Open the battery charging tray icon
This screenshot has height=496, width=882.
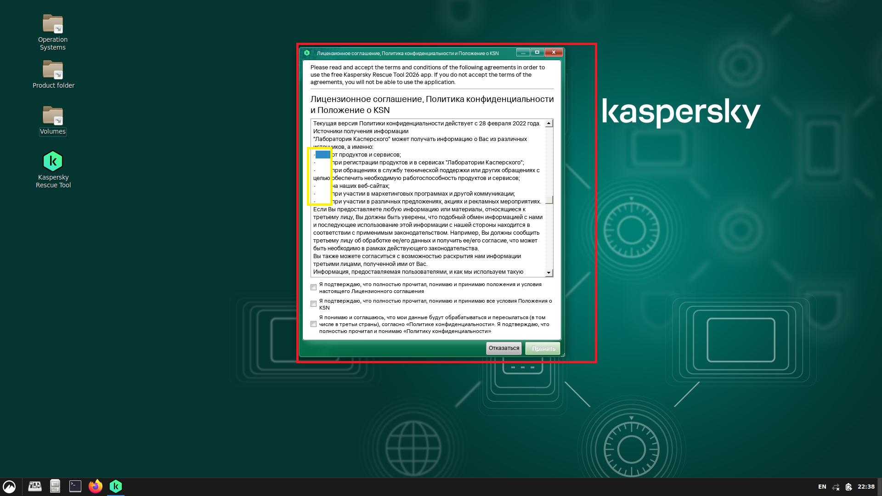click(x=848, y=487)
